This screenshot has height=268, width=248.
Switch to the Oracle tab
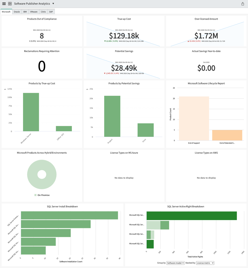(17, 12)
